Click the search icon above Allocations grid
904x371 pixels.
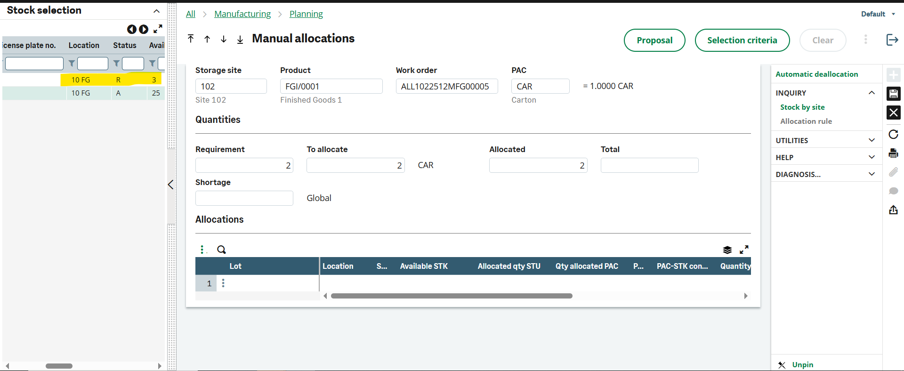pyautogui.click(x=221, y=250)
